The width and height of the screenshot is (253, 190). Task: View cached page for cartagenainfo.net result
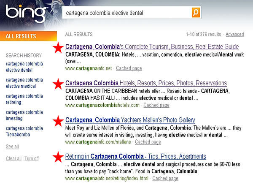tap(129, 68)
